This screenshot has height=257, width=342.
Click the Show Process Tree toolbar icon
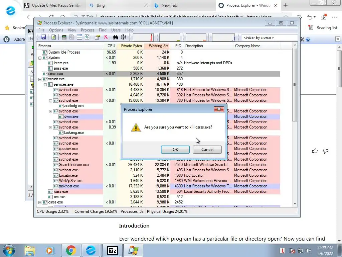point(71,37)
